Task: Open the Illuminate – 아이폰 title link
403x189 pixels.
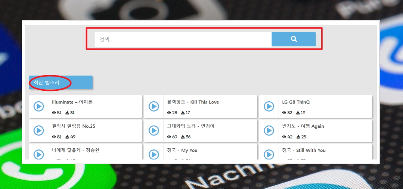Action: point(72,102)
